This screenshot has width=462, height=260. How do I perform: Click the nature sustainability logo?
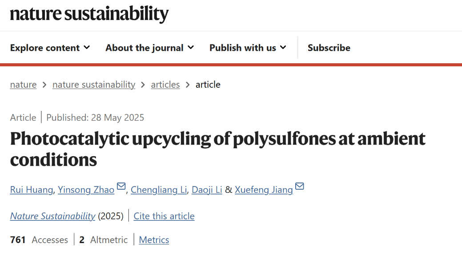89,14
